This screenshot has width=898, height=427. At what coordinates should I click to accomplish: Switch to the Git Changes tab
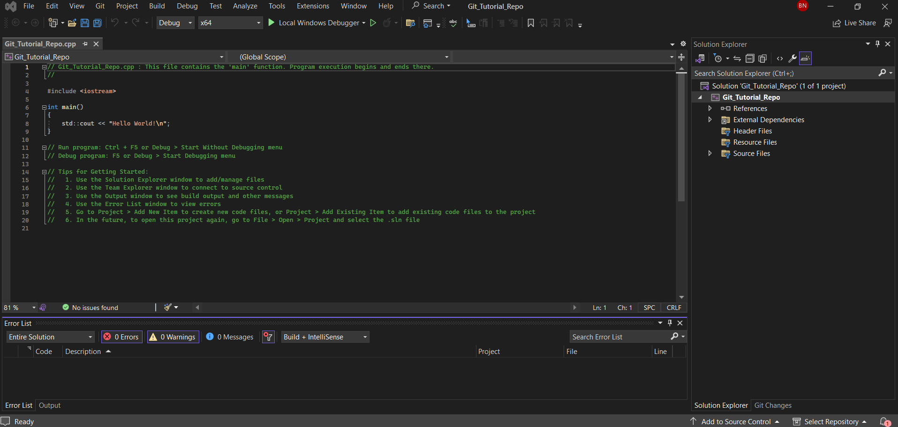tap(773, 405)
